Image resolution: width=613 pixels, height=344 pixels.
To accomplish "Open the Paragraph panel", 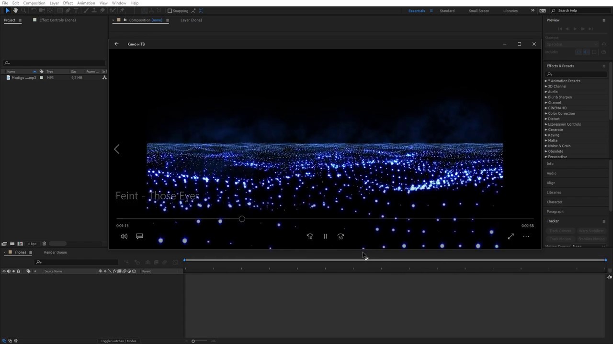I will 555,211.
